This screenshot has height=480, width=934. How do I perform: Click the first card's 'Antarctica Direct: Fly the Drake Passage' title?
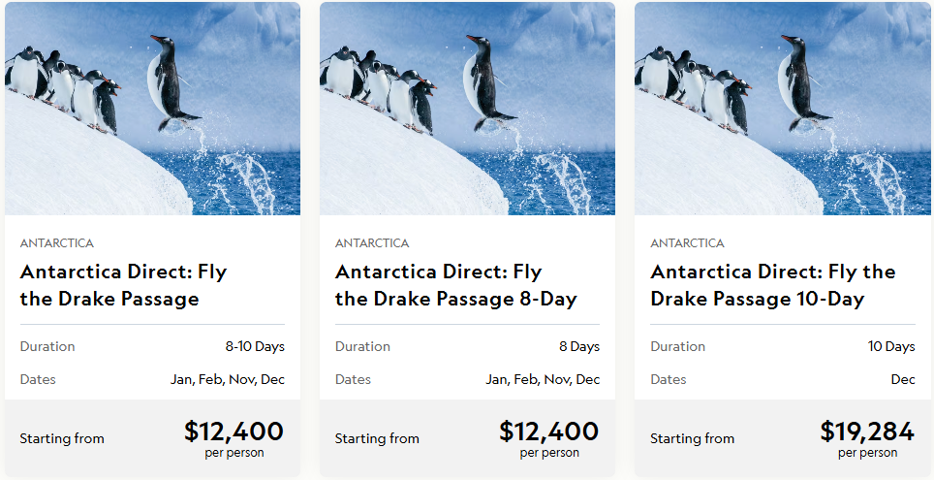coord(123,285)
